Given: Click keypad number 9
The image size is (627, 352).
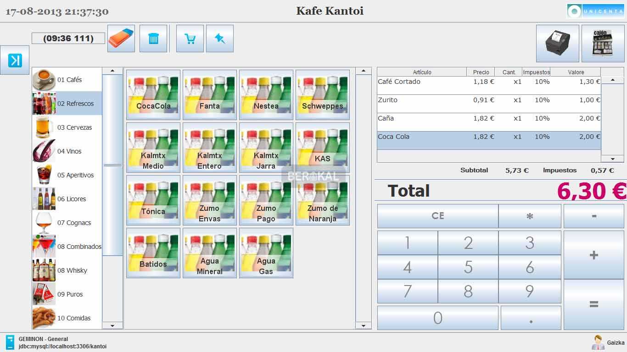Looking at the screenshot, I should (530, 291).
